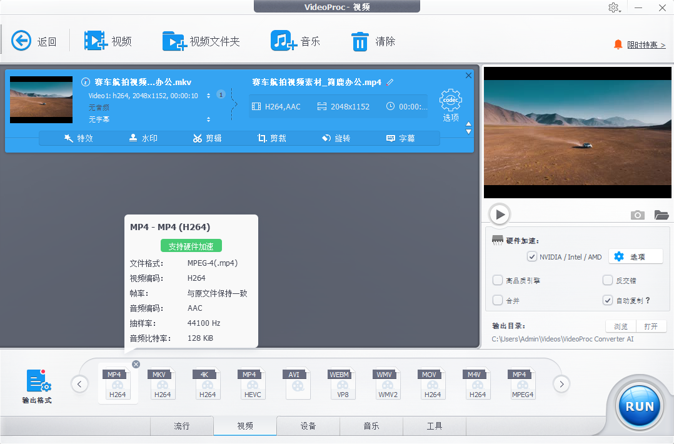Open the 水印 watermark editor

143,138
